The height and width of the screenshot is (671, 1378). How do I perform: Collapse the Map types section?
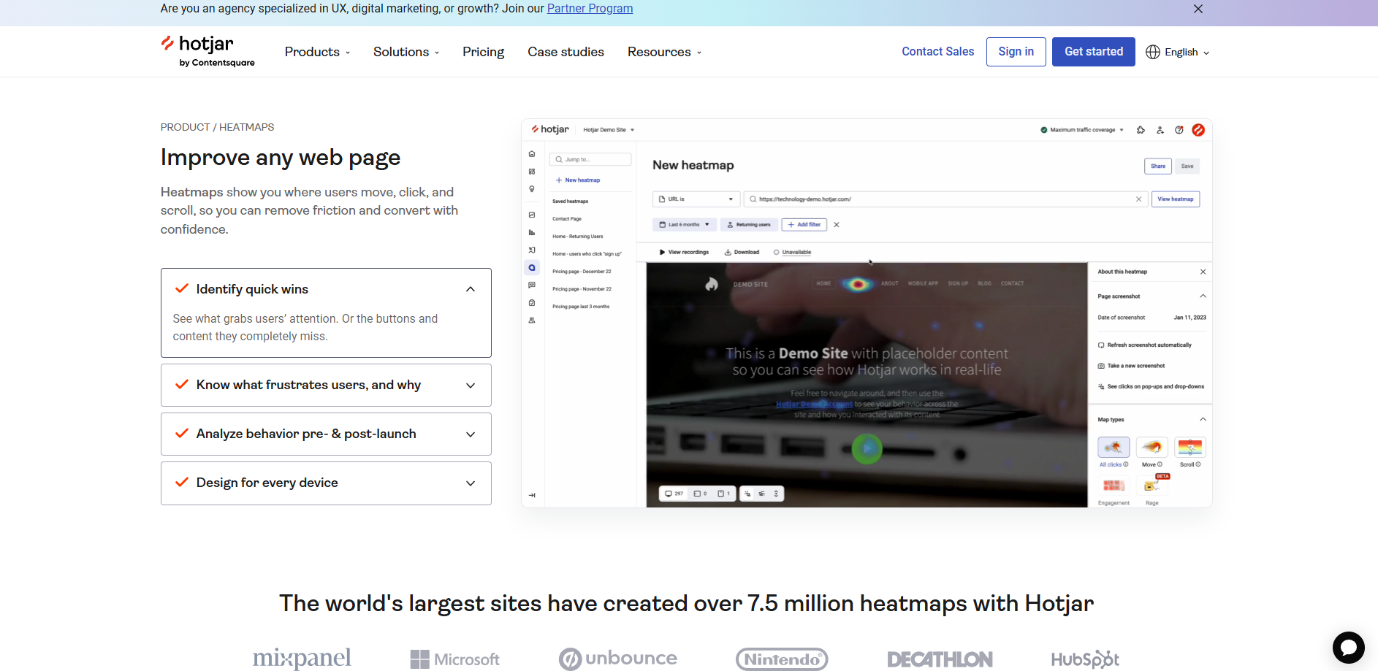click(x=1203, y=419)
